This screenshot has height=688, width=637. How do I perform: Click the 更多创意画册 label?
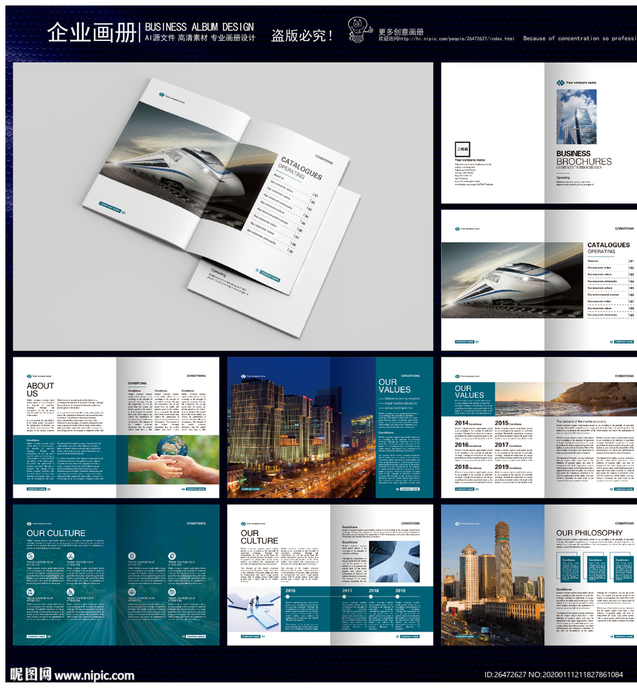tap(401, 32)
